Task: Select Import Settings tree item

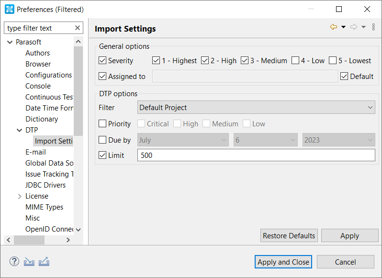Action: pyautogui.click(x=53, y=141)
